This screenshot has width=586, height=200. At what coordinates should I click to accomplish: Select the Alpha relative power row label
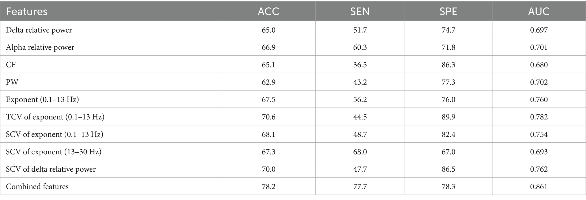point(40,47)
